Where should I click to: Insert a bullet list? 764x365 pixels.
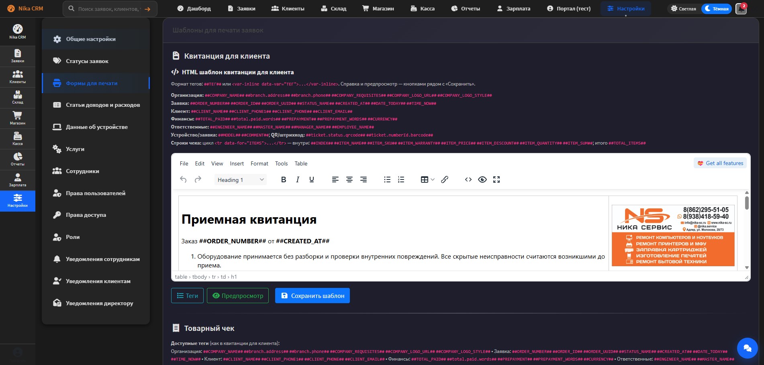click(387, 179)
